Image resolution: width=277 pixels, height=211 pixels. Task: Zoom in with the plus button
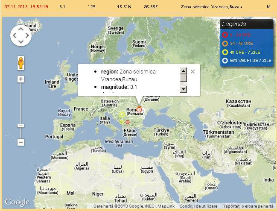point(20,79)
